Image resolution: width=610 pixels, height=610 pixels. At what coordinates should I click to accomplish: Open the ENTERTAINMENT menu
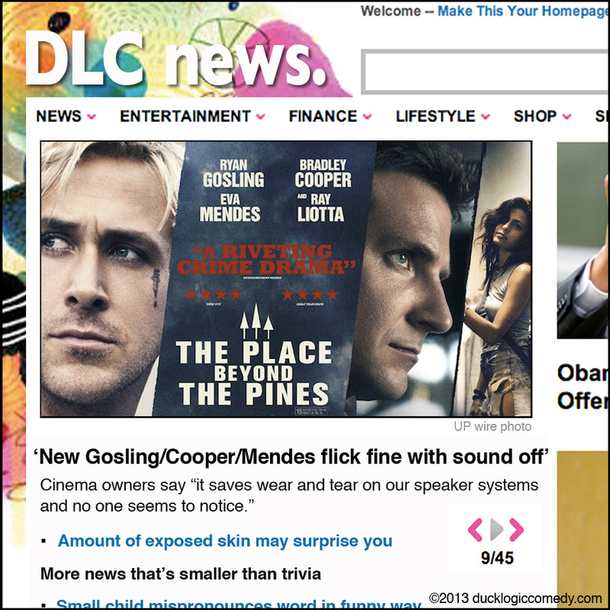185,116
